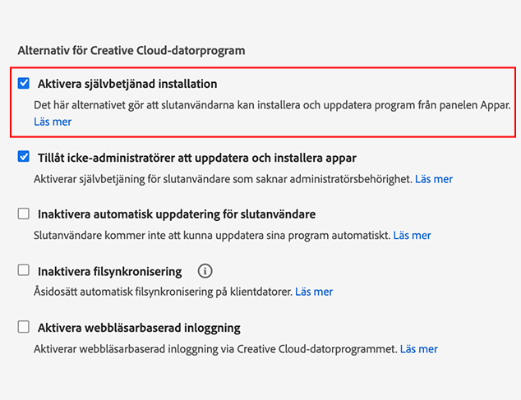Enable the Inaktivera automatisk uppdatering checkbox

tap(24, 214)
